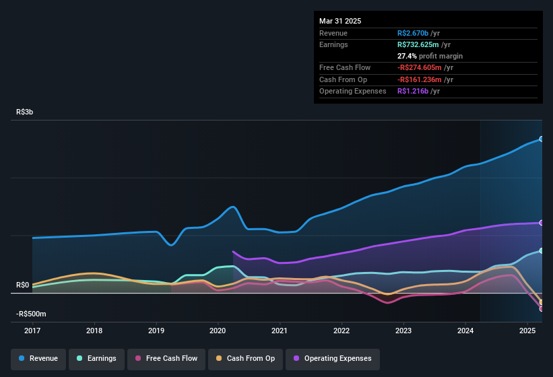Click the Cash From Op label in tooltip
The image size is (553, 377).
coord(343,79)
